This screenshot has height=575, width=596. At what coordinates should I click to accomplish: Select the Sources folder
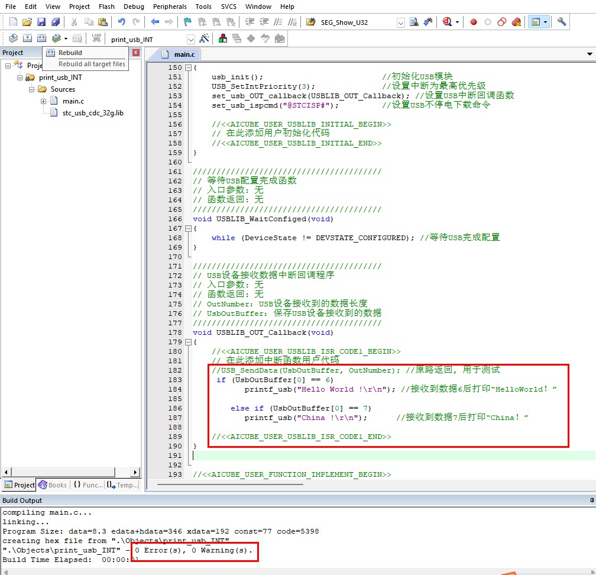pyautogui.click(x=63, y=89)
